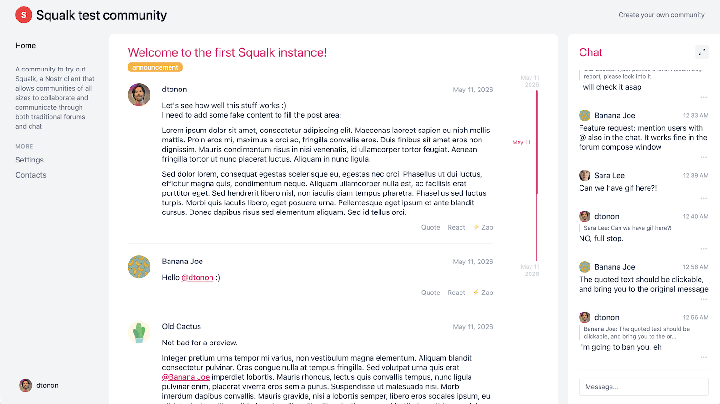Screen dimensions: 720x404
Task: Open the options dots under Sara Lee's chat message
Action: pos(704,198)
